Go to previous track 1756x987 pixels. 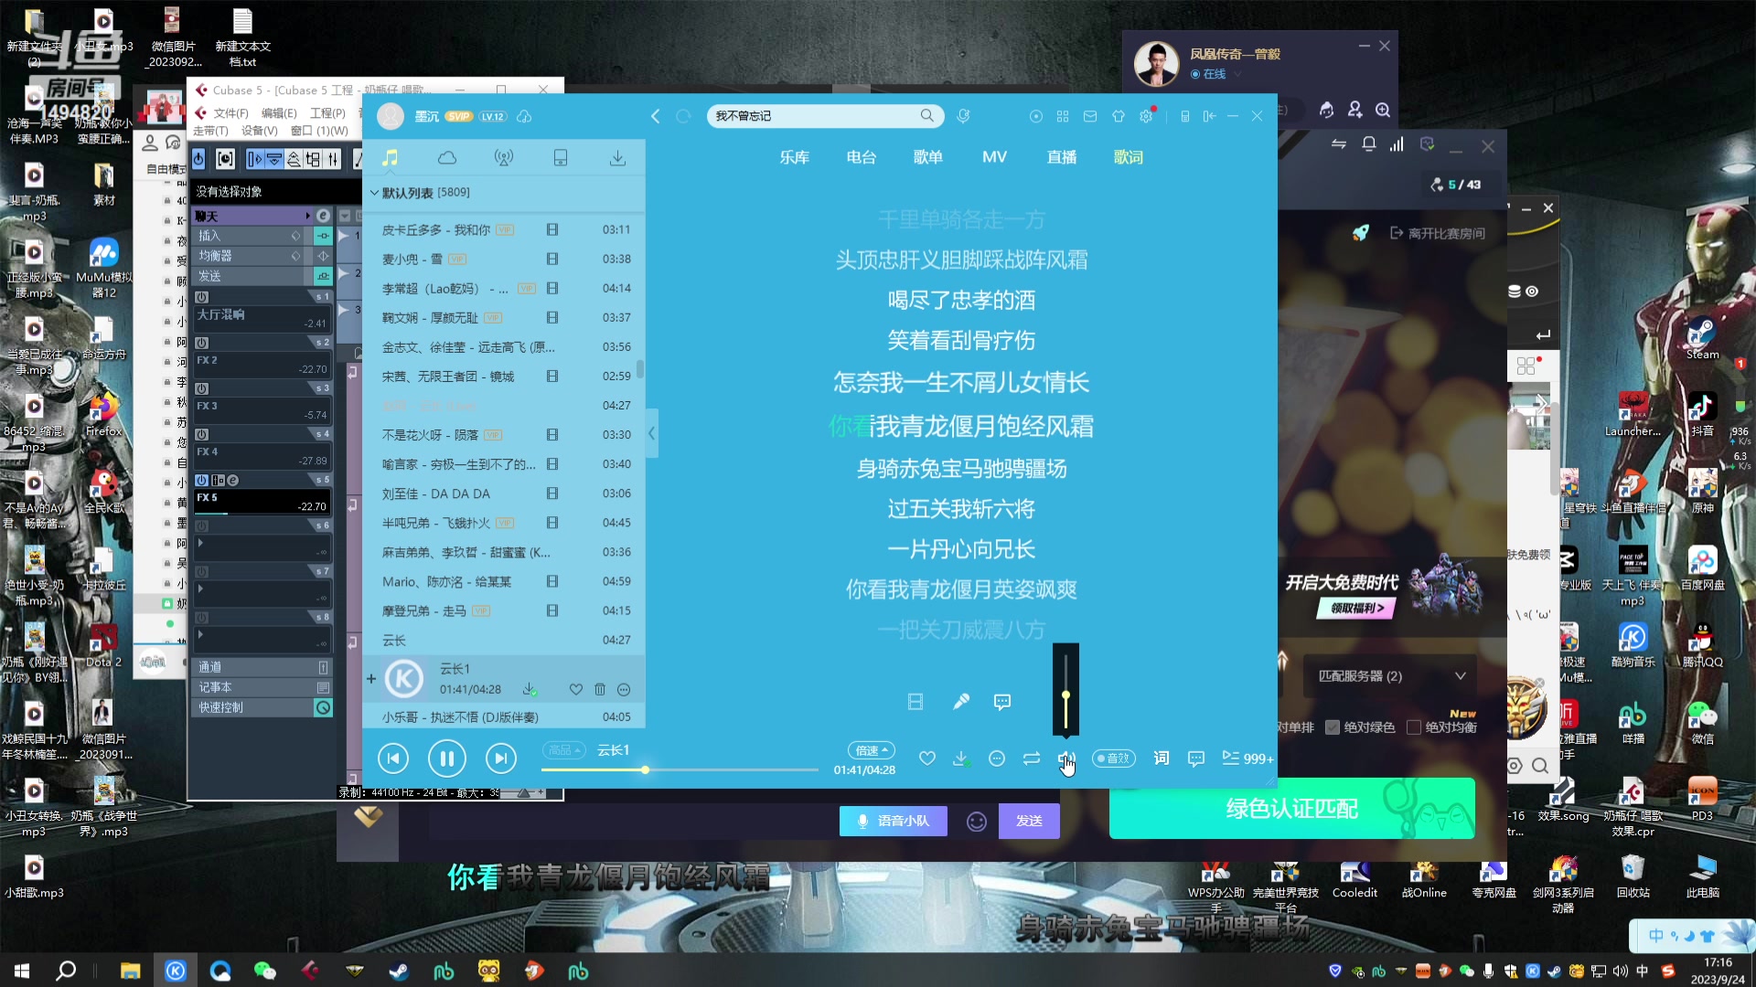click(393, 758)
